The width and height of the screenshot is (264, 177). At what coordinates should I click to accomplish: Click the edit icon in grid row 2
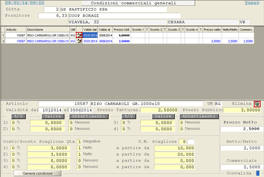click(79, 41)
